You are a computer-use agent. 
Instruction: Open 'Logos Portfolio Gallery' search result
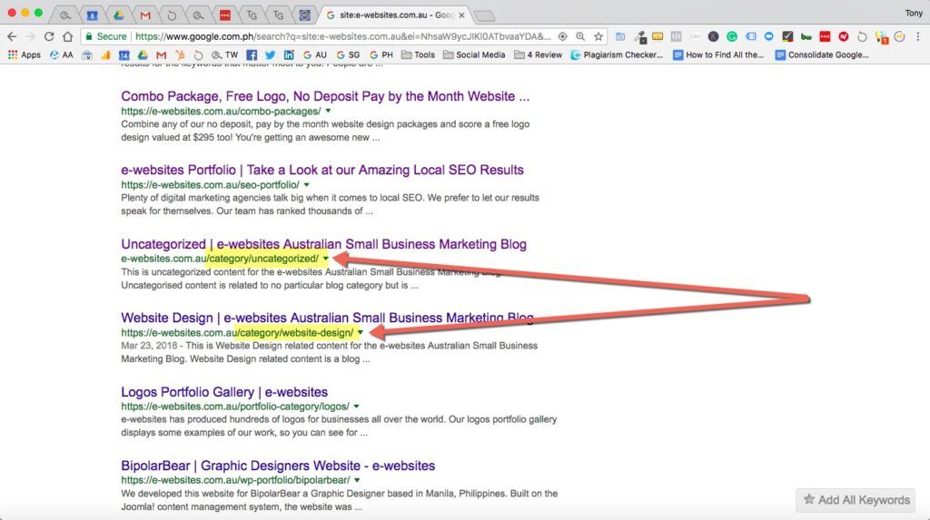(x=224, y=392)
